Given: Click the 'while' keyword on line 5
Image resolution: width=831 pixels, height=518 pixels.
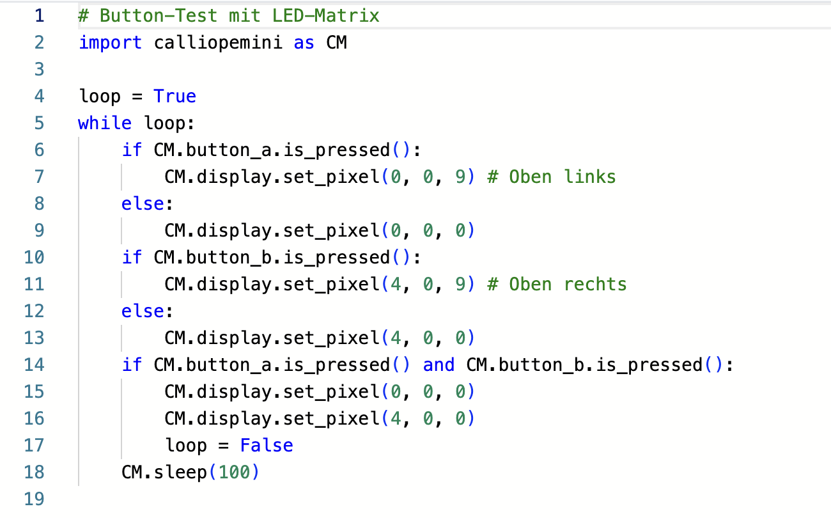Looking at the screenshot, I should (x=105, y=123).
